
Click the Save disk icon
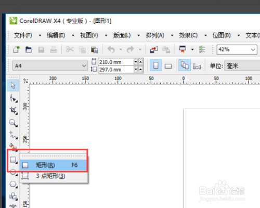(41, 50)
